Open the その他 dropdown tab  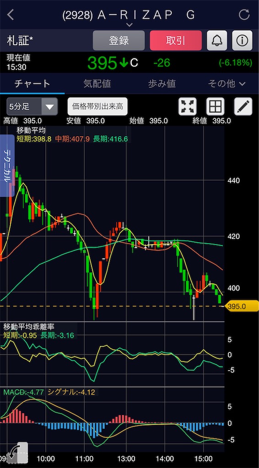pyautogui.click(x=227, y=84)
